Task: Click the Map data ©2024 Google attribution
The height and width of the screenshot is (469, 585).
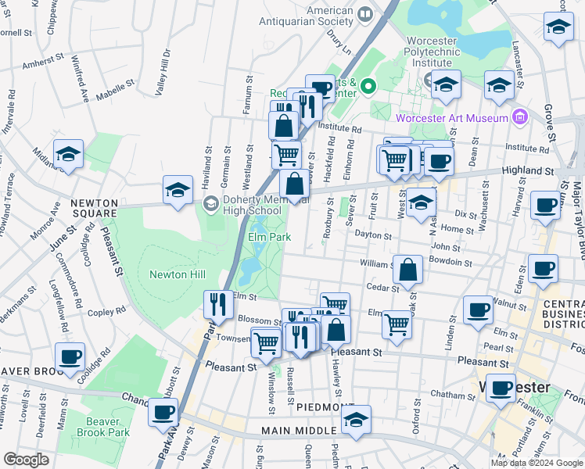Action: point(537,464)
